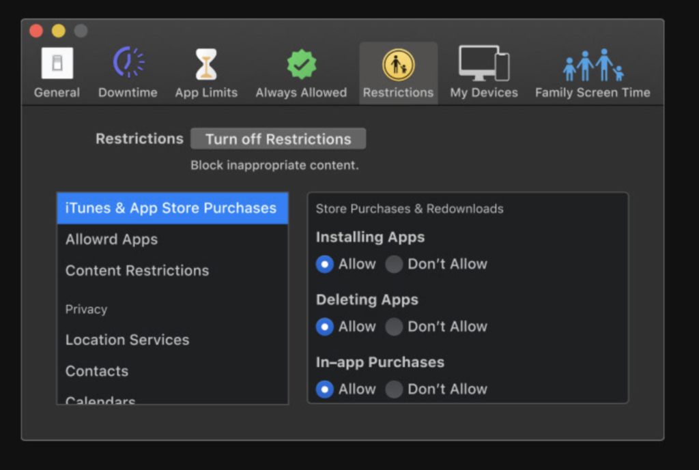699x470 pixels.
Task: Open App Limits via the hourglass icon
Action: (x=206, y=68)
